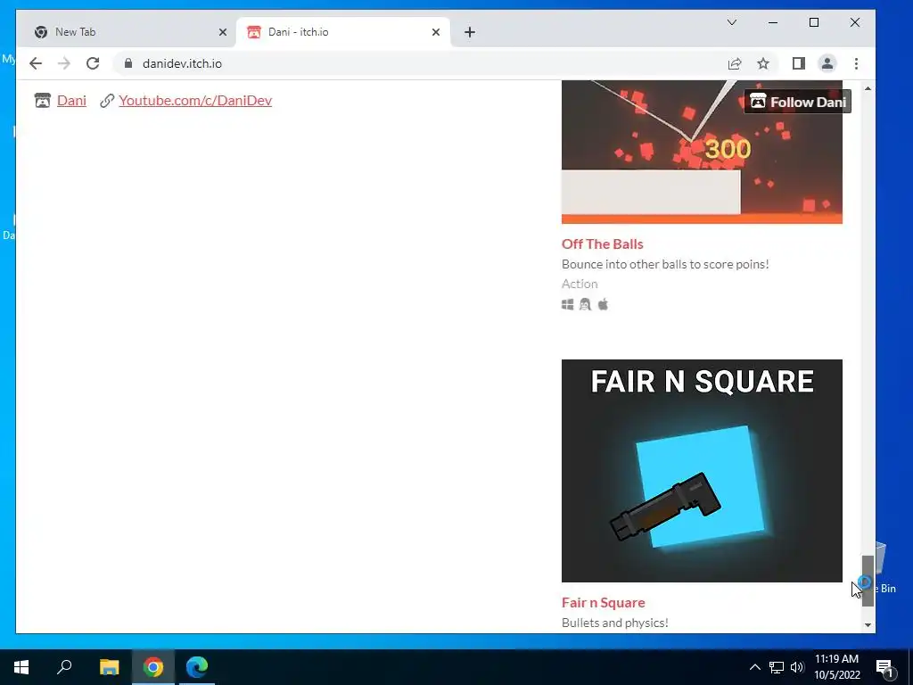Open the Fair N Square game thumbnail
Screen dimensions: 913x685
click(x=702, y=471)
